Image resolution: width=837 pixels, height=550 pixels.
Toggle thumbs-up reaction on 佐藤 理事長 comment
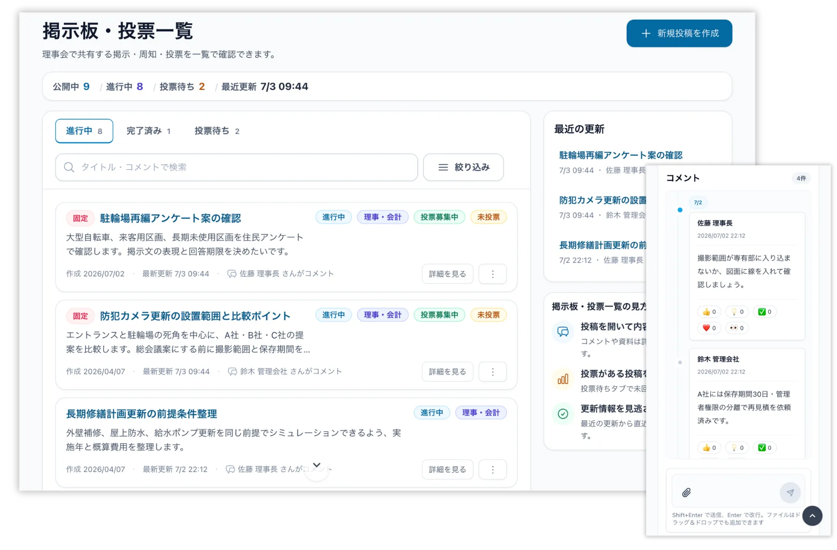click(709, 312)
